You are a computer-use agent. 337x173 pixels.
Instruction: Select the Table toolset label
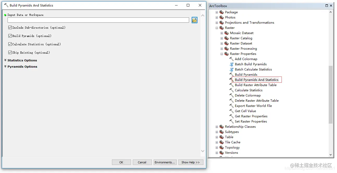229,137
